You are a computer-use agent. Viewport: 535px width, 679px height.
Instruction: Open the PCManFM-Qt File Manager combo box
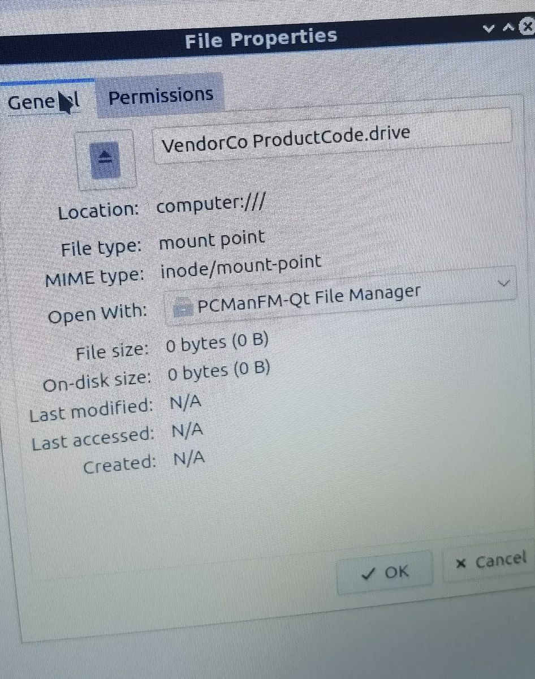[x=340, y=296]
